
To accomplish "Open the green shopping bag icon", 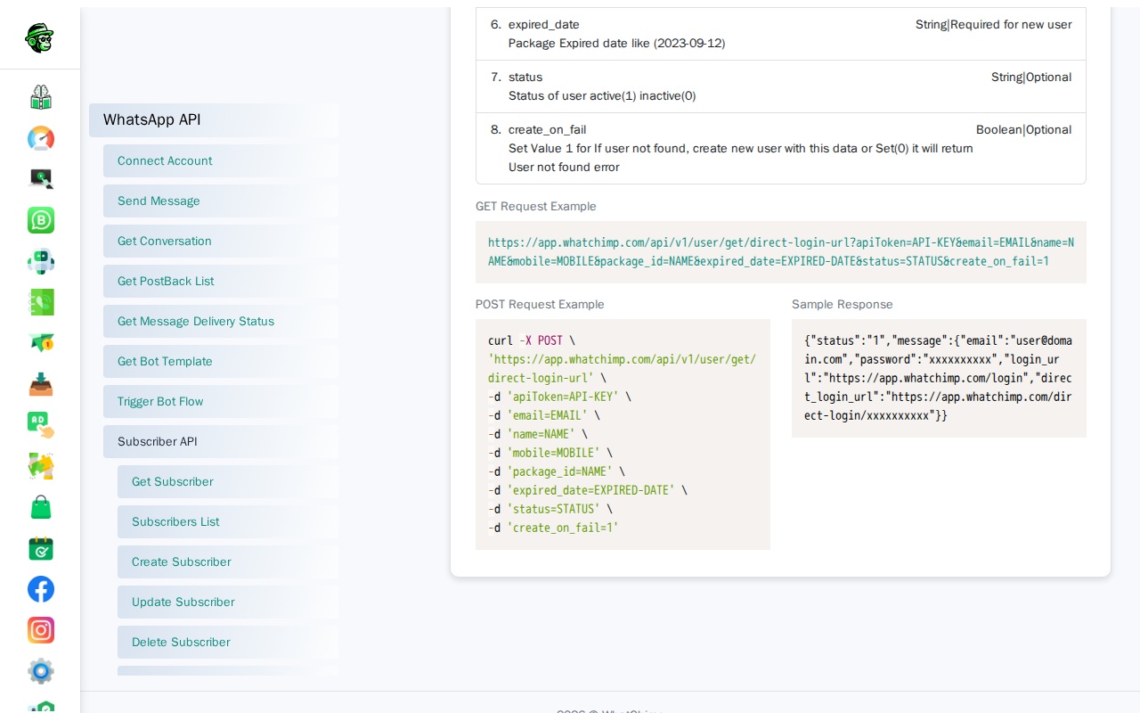I will (40, 507).
